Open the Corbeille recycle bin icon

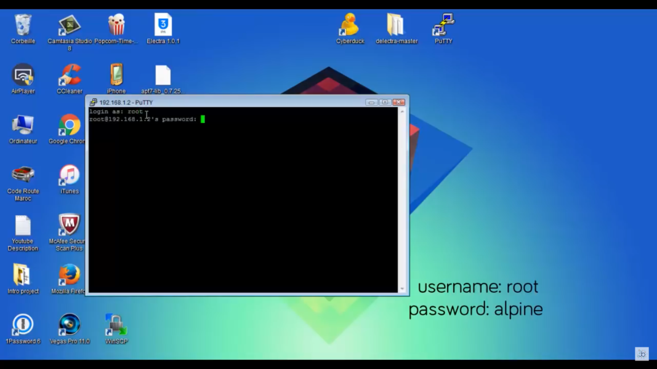(x=23, y=26)
